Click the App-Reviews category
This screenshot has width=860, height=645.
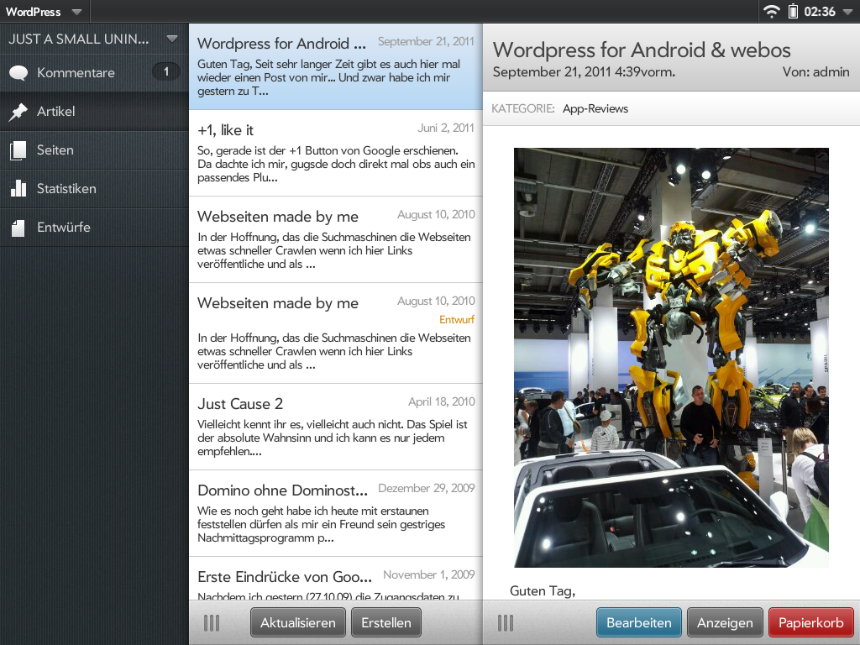(x=595, y=108)
